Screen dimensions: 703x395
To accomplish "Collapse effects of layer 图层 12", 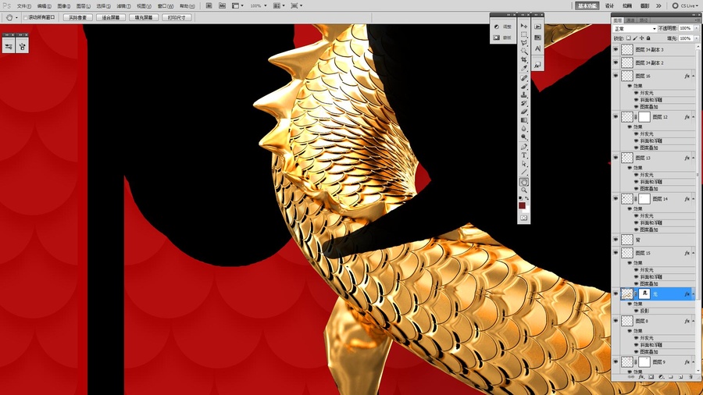I will (x=694, y=117).
